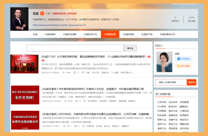The width and height of the screenshot is (208, 136).
Task: Open the 孔斌的著作 tab
Action: point(50,34)
